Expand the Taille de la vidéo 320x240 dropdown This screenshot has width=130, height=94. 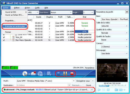[x=127, y=26]
